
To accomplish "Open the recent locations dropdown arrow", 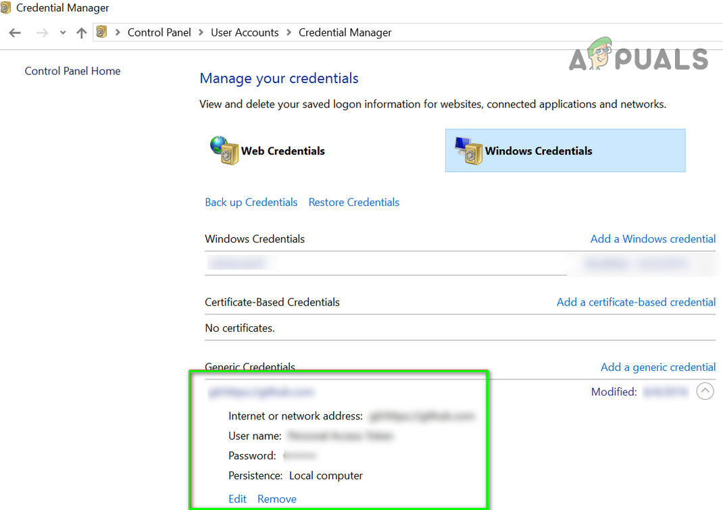I will tap(63, 32).
